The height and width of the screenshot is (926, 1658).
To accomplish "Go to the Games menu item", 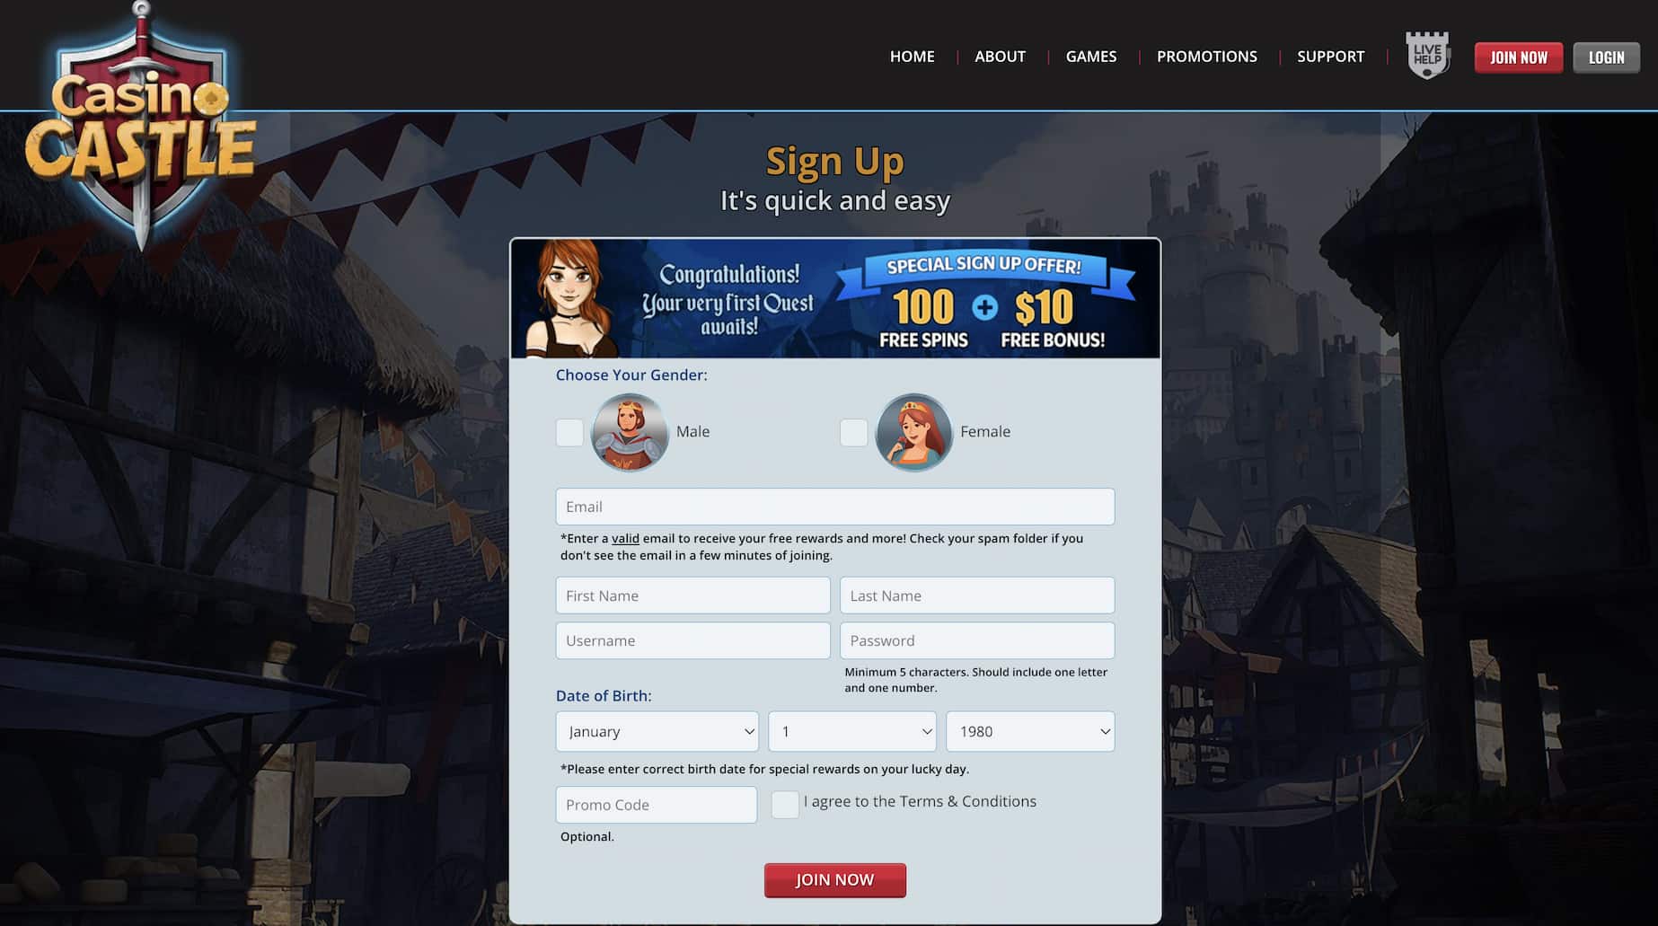I will coord(1091,57).
